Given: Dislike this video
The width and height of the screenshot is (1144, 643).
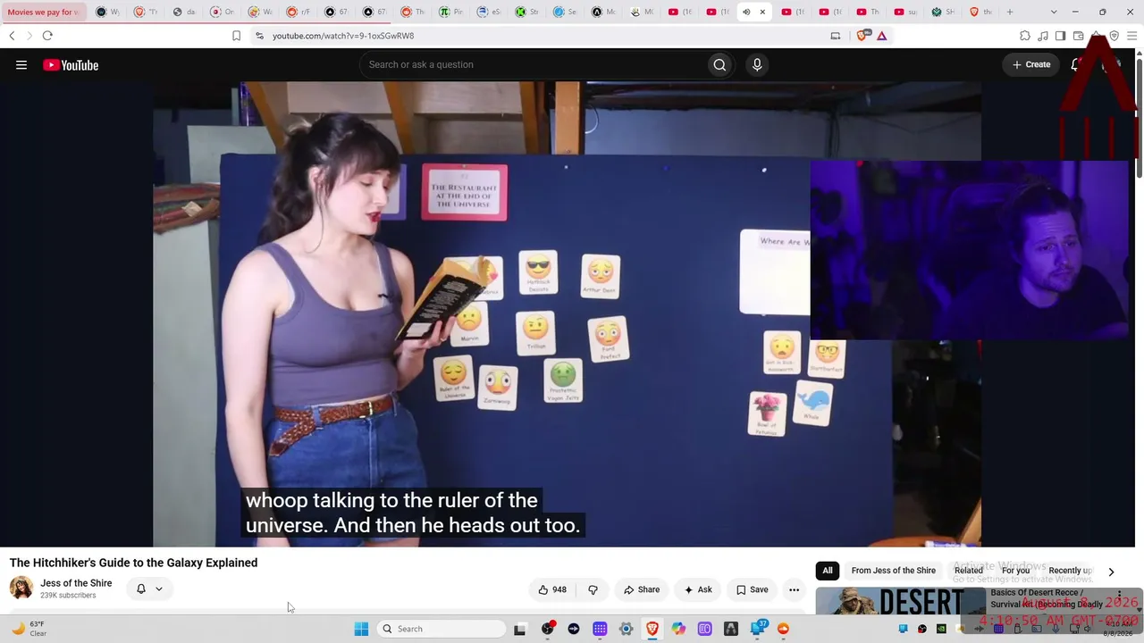Looking at the screenshot, I should pyautogui.click(x=593, y=589).
